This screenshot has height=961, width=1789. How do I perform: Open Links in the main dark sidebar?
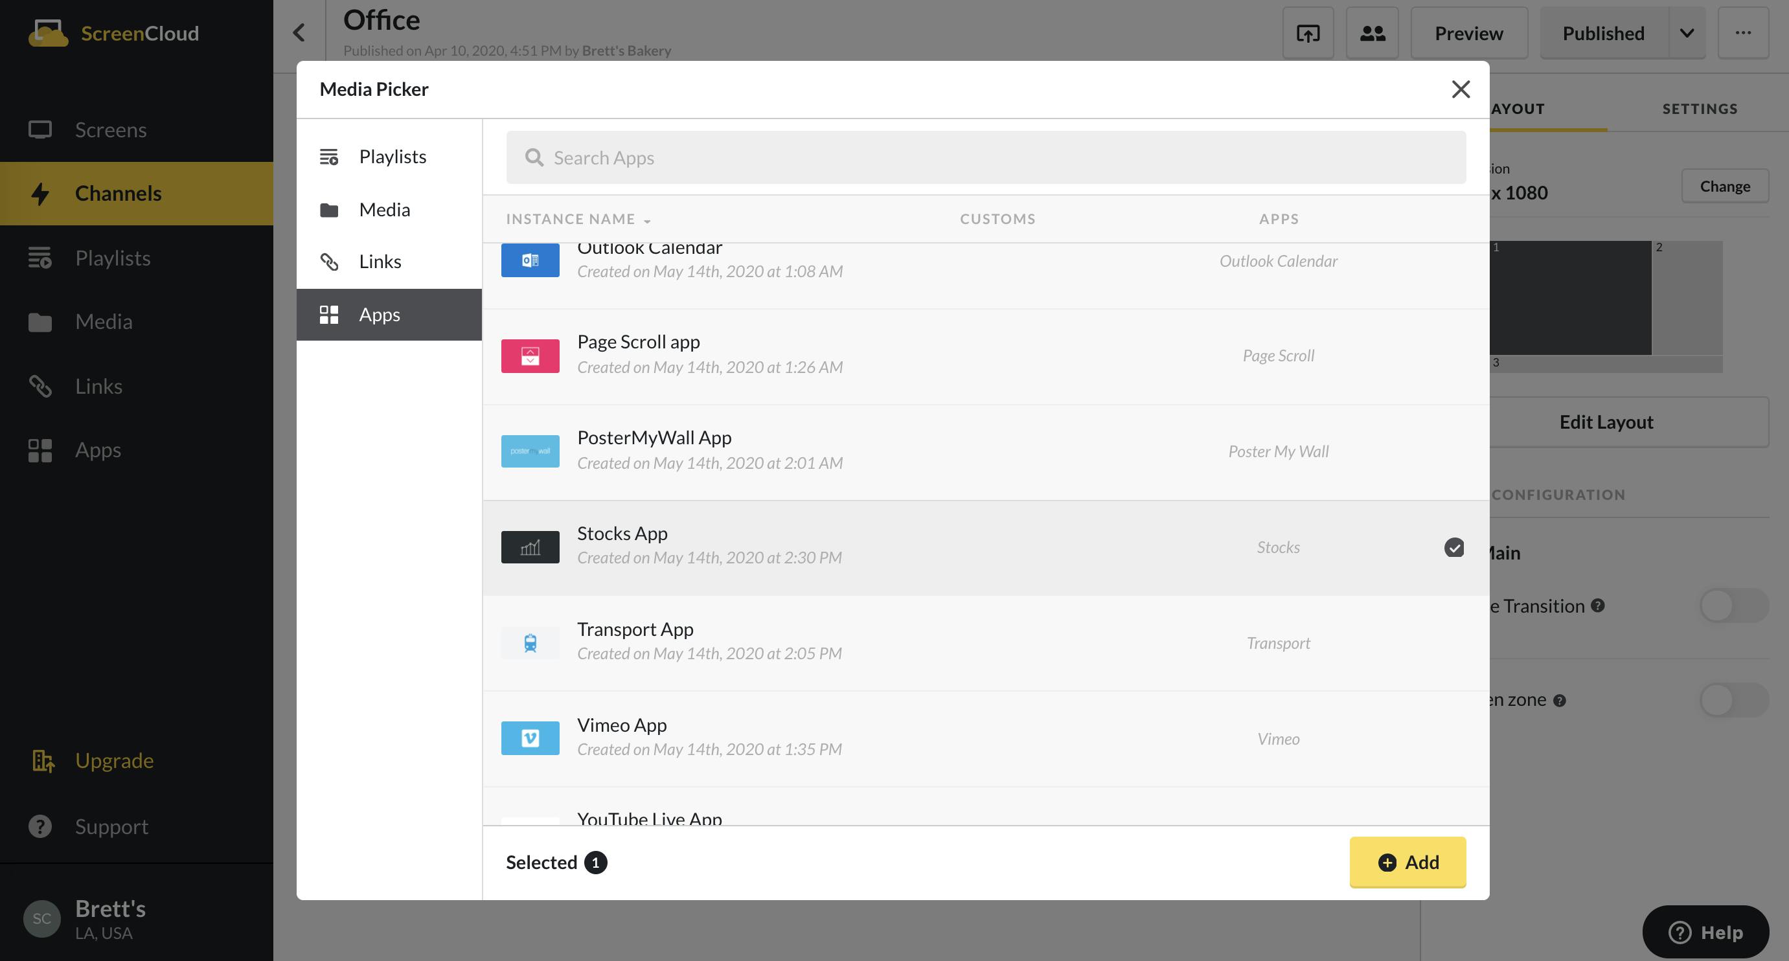tap(136, 386)
